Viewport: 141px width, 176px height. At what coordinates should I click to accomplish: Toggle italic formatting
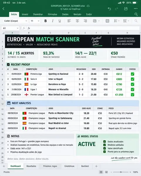point(53,21)
